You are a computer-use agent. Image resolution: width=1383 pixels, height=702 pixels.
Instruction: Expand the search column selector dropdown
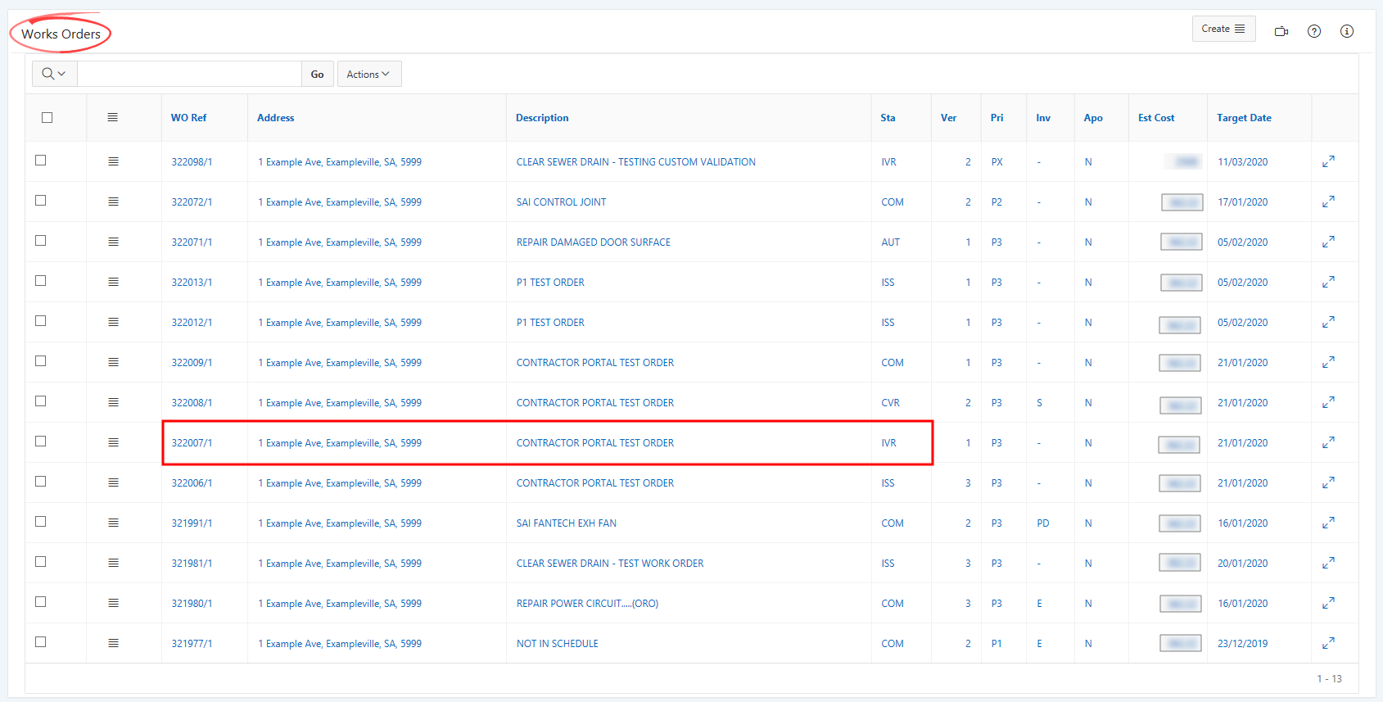click(x=54, y=74)
